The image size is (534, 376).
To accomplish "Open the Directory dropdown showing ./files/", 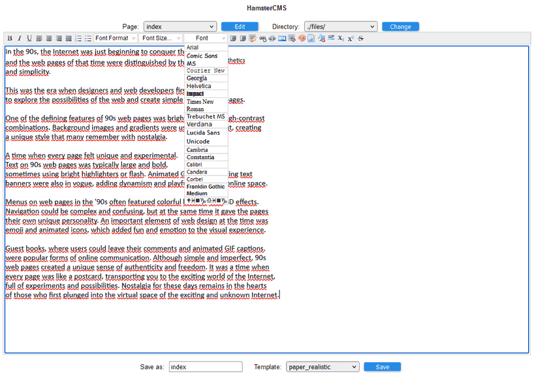I will click(x=340, y=27).
